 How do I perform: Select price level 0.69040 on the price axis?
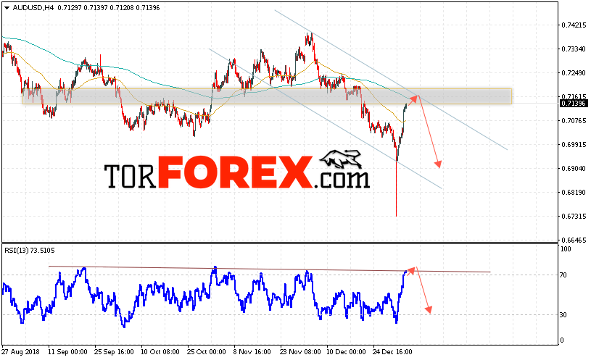(574, 168)
